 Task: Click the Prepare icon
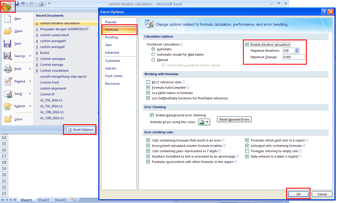(x=8, y=81)
